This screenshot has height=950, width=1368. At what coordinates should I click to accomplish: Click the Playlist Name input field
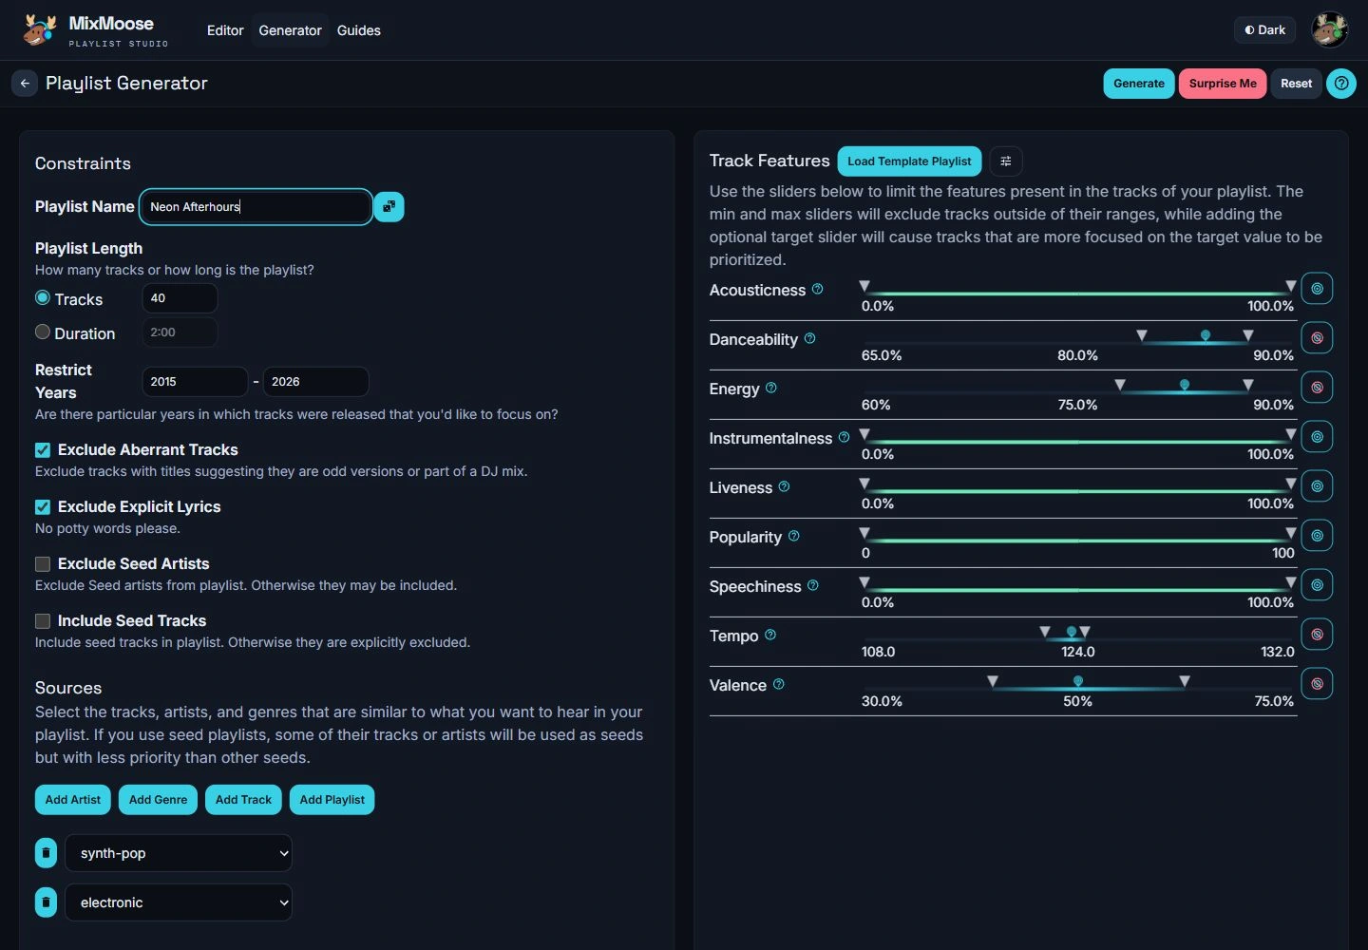click(x=256, y=207)
